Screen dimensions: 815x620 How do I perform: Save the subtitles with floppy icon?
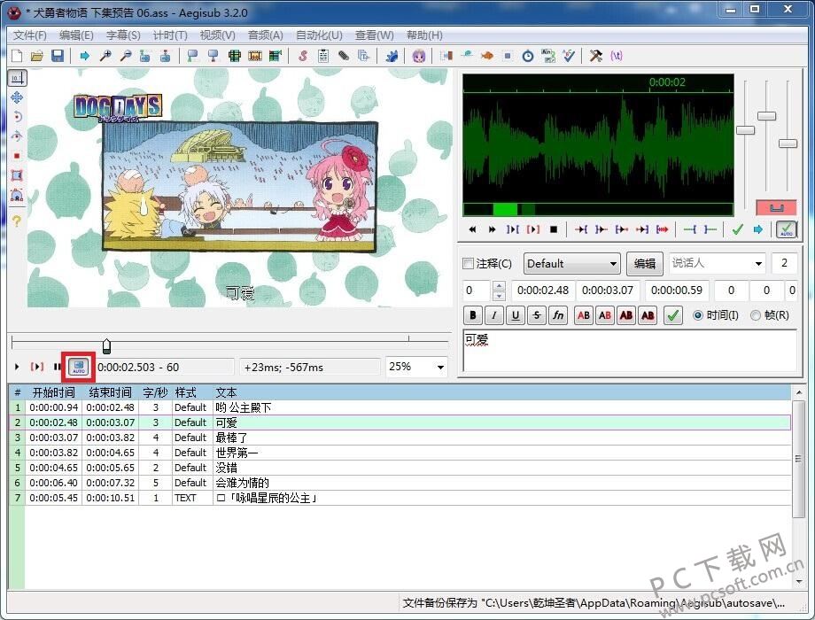58,56
